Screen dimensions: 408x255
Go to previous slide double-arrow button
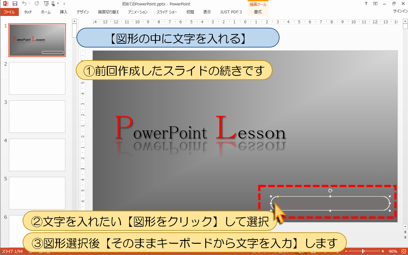[405, 232]
